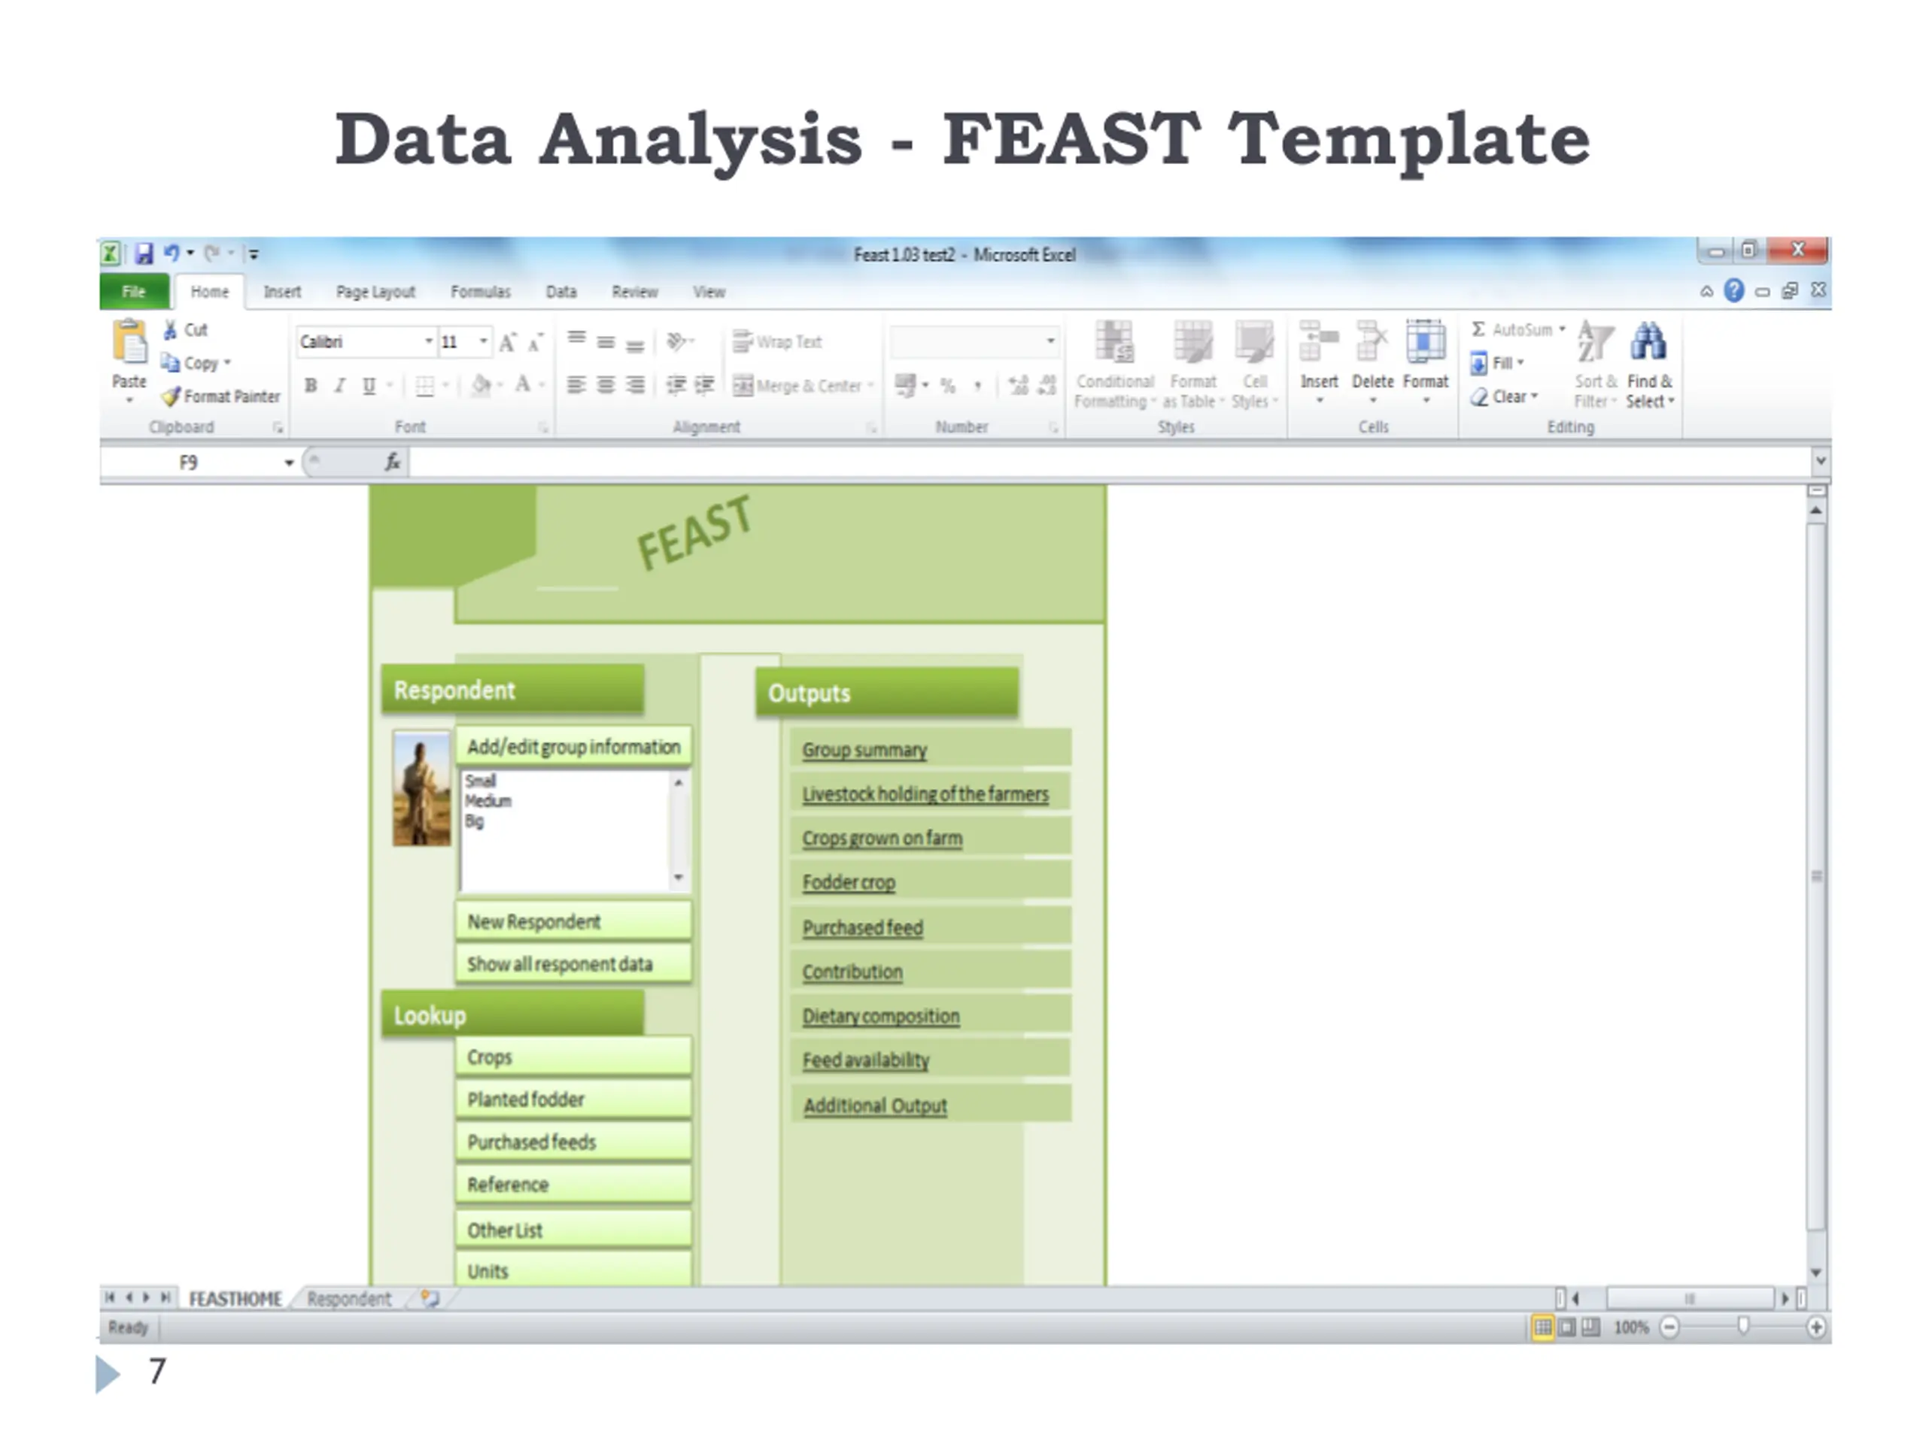Click the Undo arrow icon
The width and height of the screenshot is (1926, 1444).
(x=172, y=253)
